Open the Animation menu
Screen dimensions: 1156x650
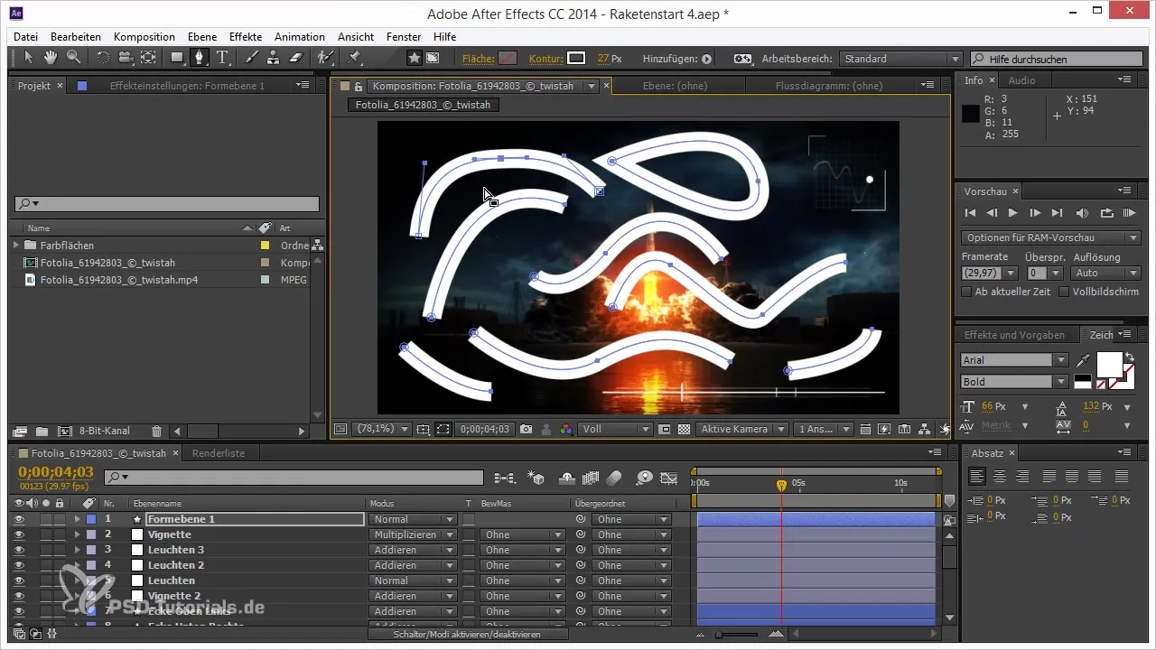click(x=300, y=37)
